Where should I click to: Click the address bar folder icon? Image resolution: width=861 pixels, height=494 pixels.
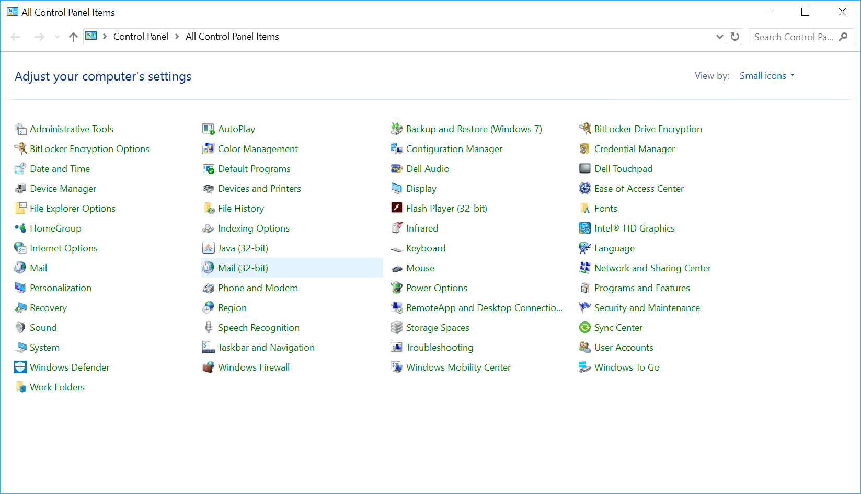point(91,36)
